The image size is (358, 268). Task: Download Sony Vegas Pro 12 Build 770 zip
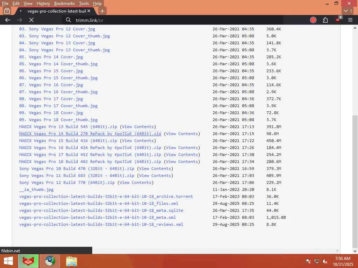tap(67, 183)
